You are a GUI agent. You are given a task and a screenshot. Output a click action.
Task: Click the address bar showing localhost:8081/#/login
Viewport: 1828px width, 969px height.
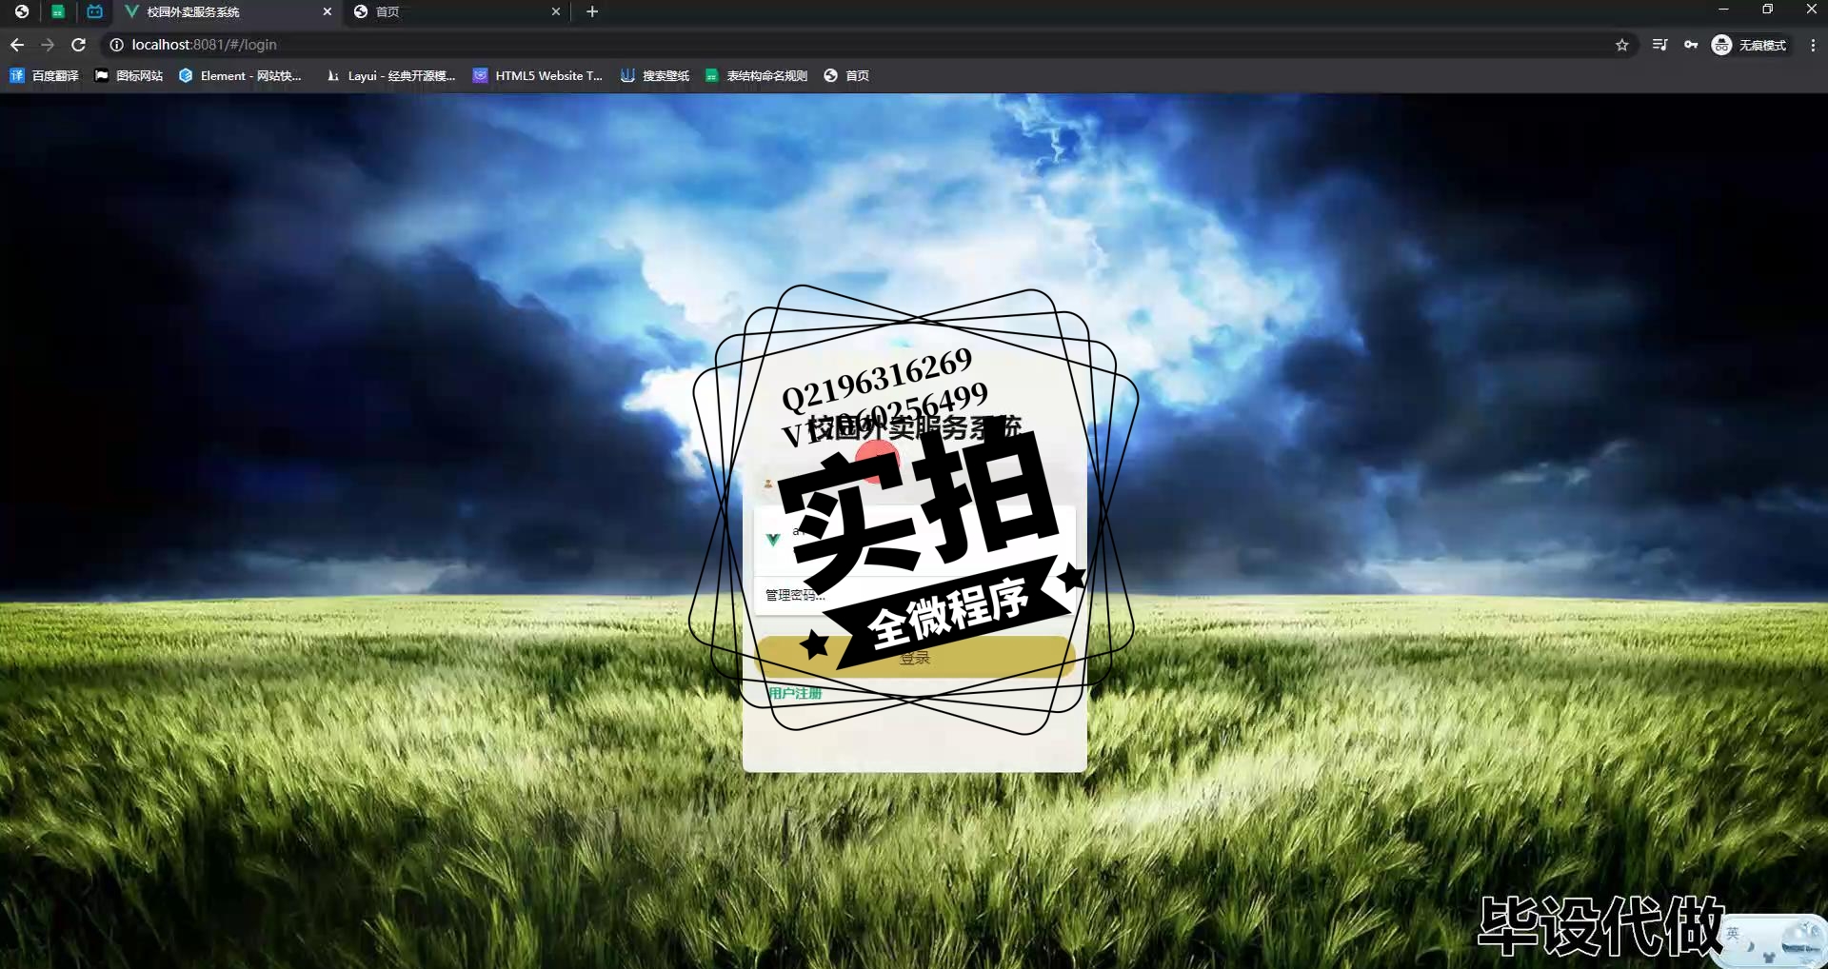pyautogui.click(x=857, y=45)
